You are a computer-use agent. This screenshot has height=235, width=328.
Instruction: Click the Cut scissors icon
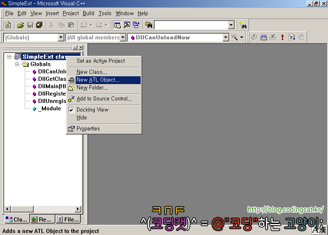52,25
